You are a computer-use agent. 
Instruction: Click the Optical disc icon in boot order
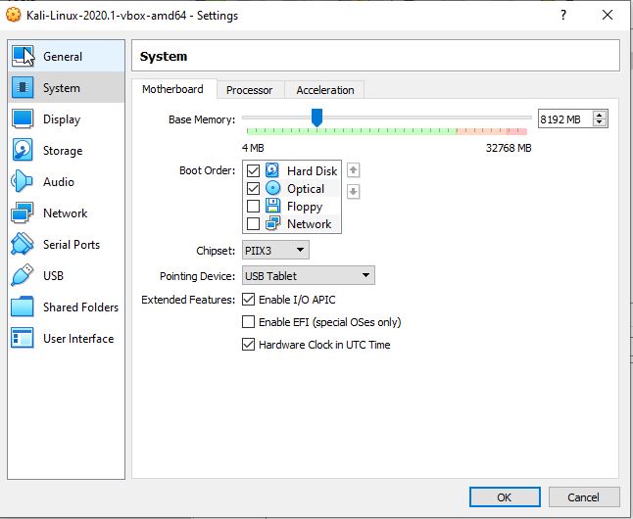tap(273, 188)
